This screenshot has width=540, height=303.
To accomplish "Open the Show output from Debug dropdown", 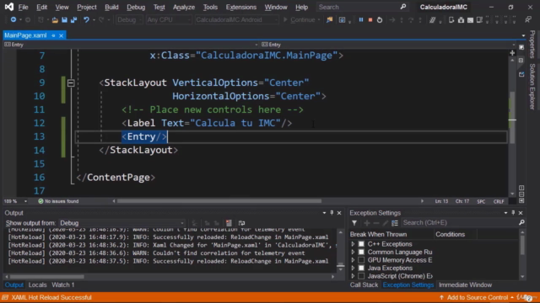I will [x=121, y=223].
